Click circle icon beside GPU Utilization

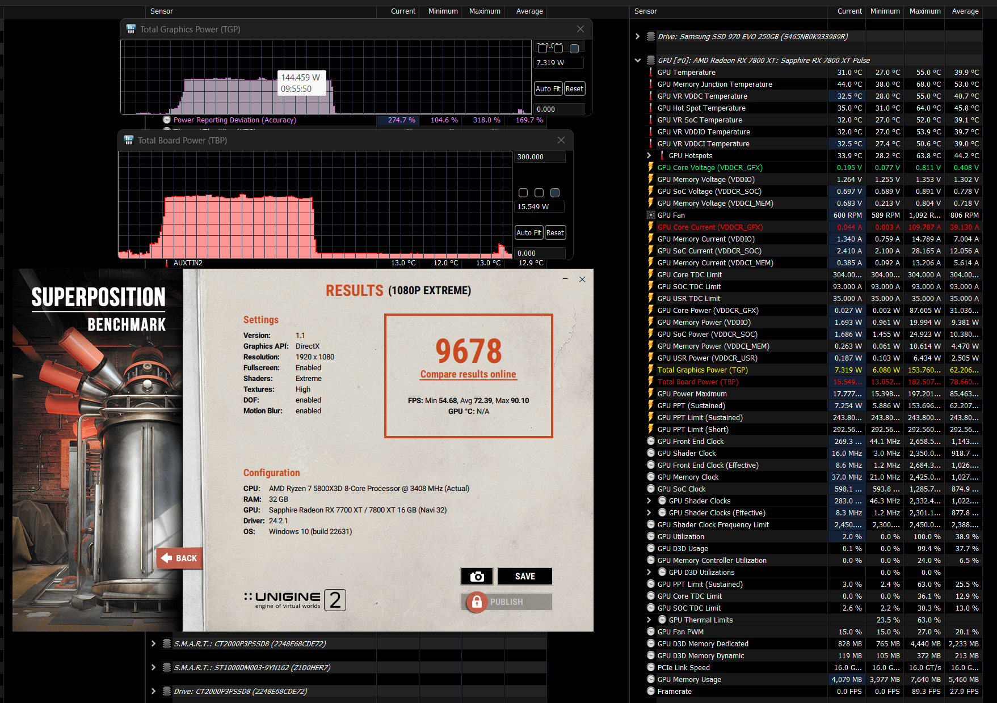click(651, 536)
